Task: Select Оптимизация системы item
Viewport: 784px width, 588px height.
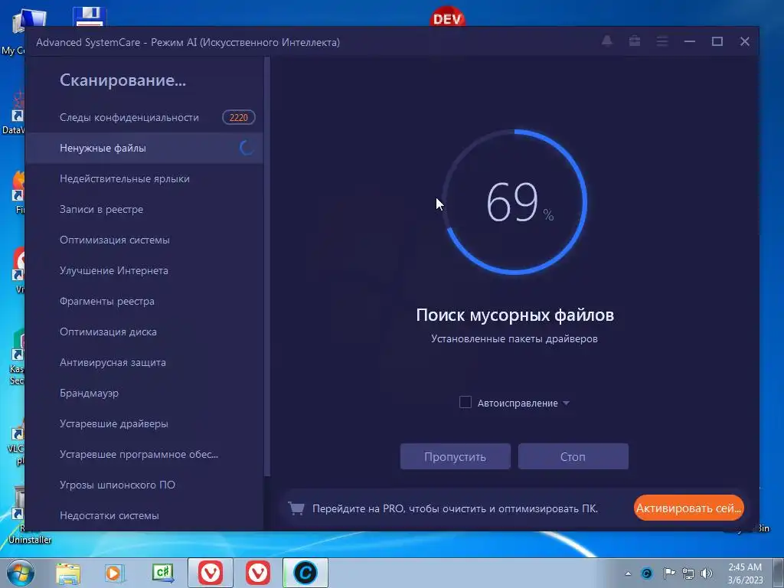Action: pyautogui.click(x=144, y=240)
